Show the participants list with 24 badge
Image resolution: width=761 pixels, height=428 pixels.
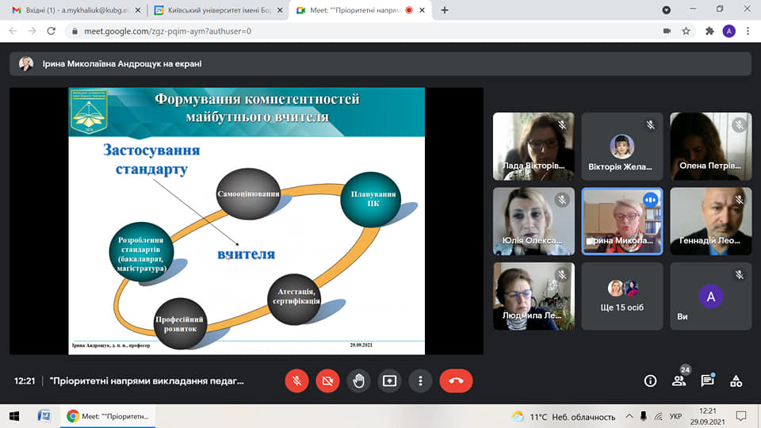679,380
